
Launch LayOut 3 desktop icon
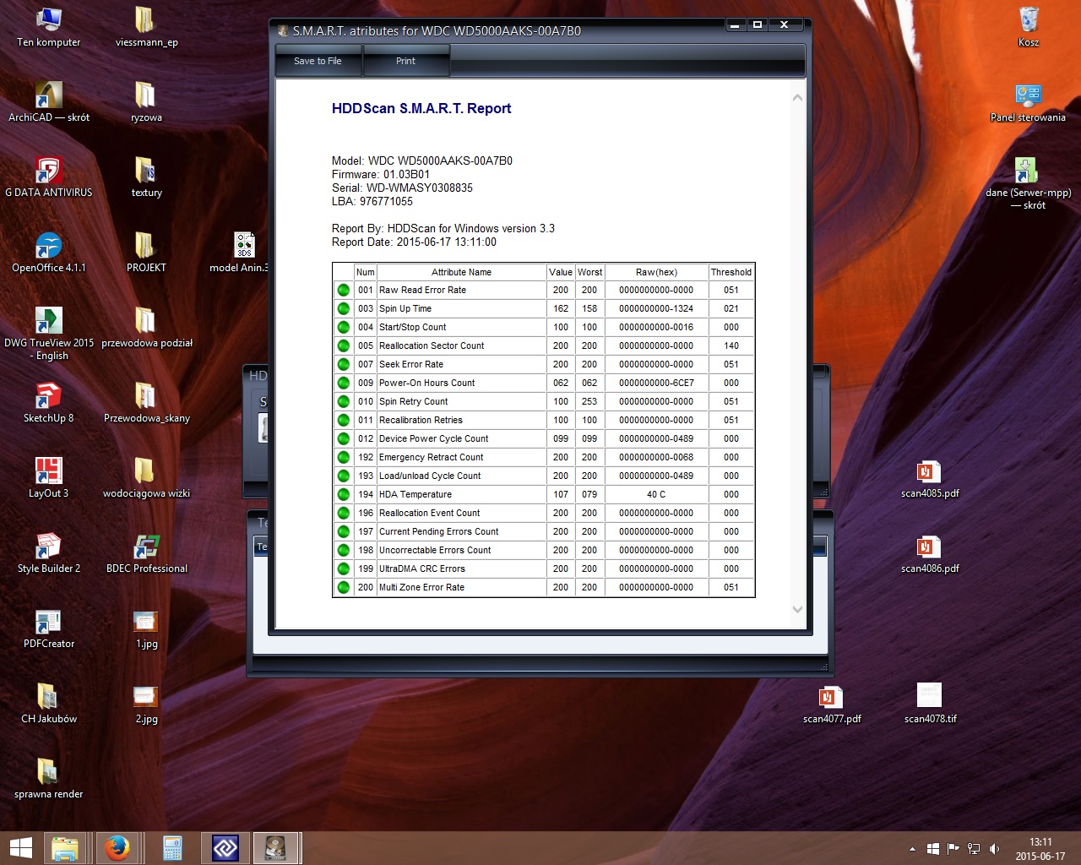coord(49,479)
